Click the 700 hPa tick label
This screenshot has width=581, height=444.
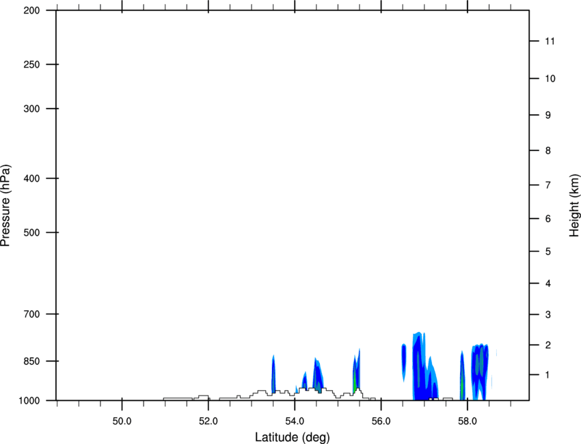point(31,314)
